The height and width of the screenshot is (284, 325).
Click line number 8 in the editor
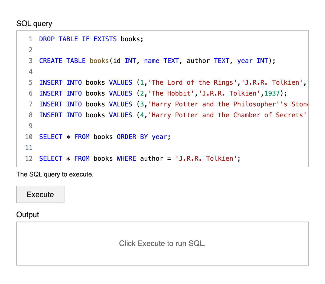pos(30,115)
